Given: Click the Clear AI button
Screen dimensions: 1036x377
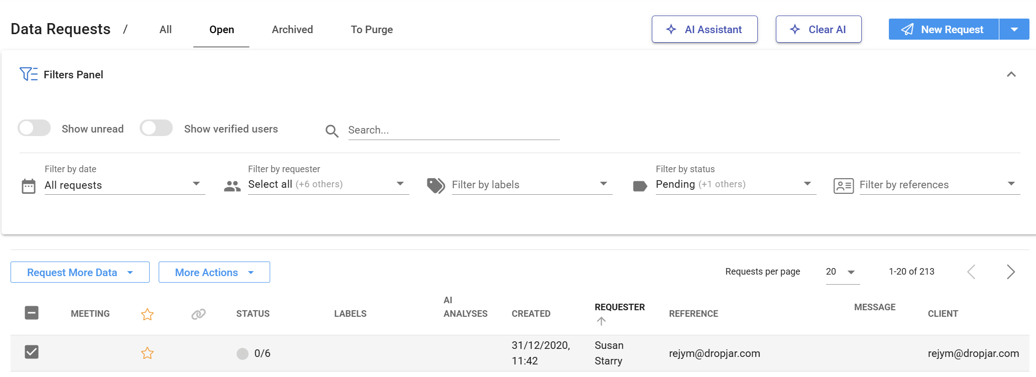Looking at the screenshot, I should pos(818,30).
